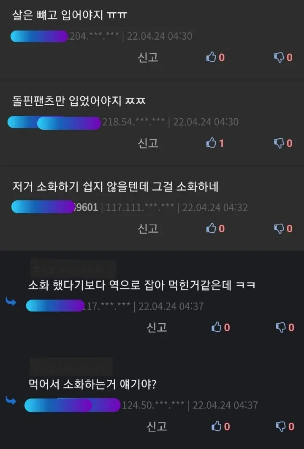
Task: Click 신고 under the '돌핀팬츠만 입었어야지' comment
Action: point(148,143)
